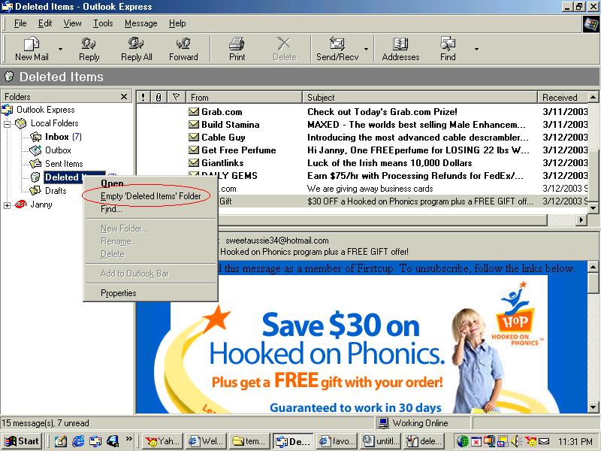604x451 pixels.
Task: Click the Hooked on Phonics banner image
Action: 360,345
